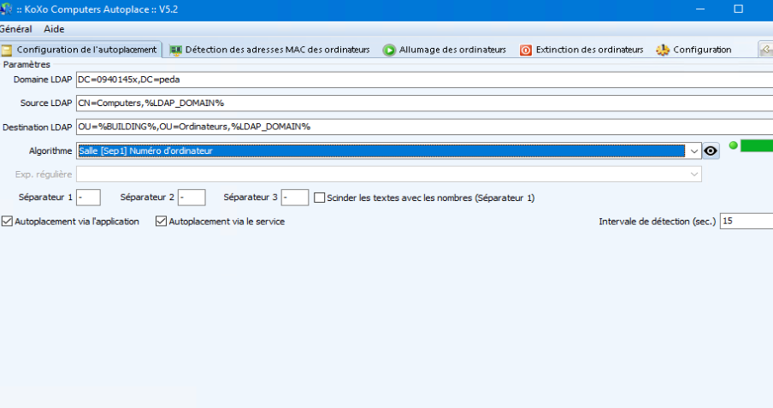Click the Intervale de détection field

(746, 221)
